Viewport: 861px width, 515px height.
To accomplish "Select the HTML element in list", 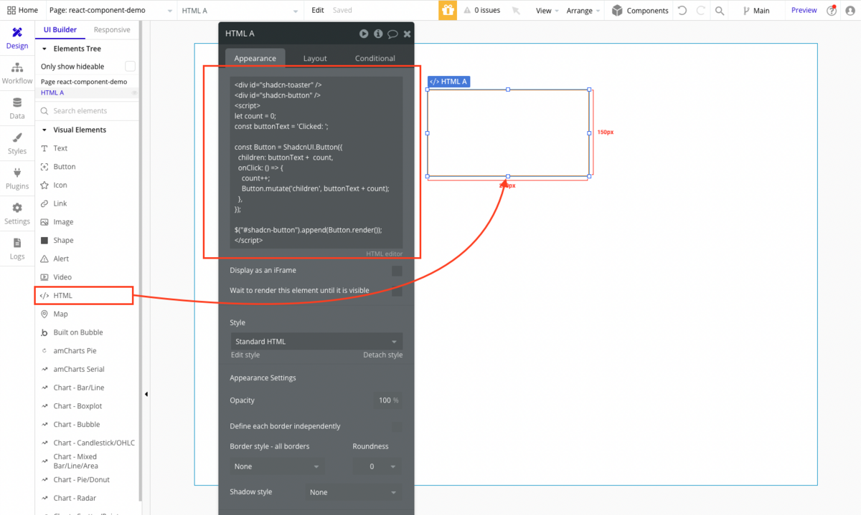I will (84, 295).
